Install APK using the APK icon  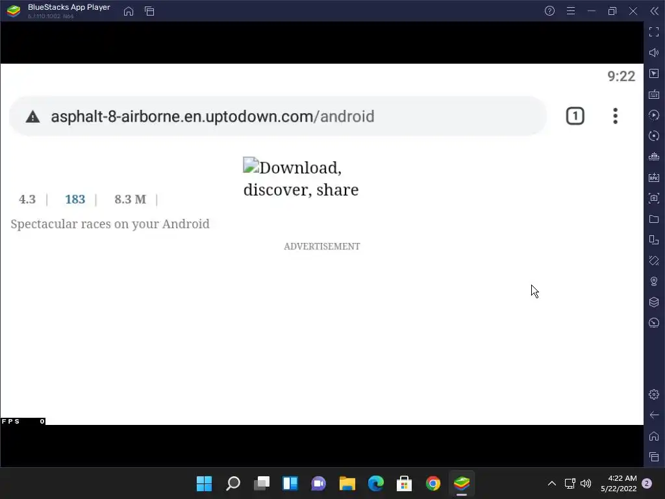click(654, 177)
